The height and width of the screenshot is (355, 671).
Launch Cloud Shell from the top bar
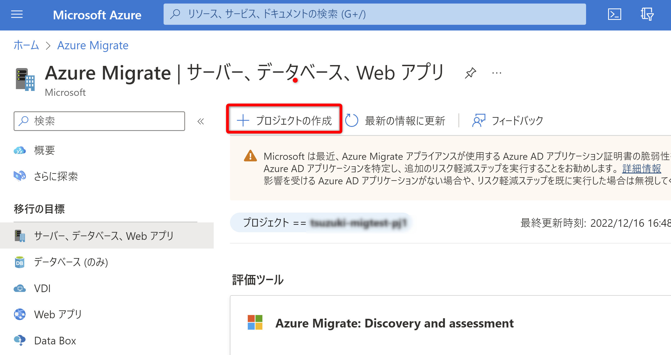click(614, 14)
